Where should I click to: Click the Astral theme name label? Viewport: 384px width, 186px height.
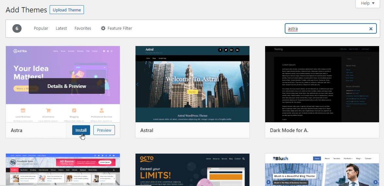tap(147, 130)
